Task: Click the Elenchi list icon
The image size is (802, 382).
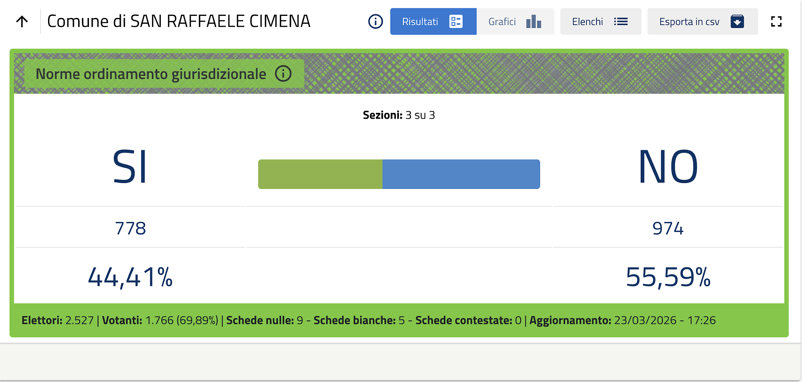Action: pyautogui.click(x=621, y=21)
